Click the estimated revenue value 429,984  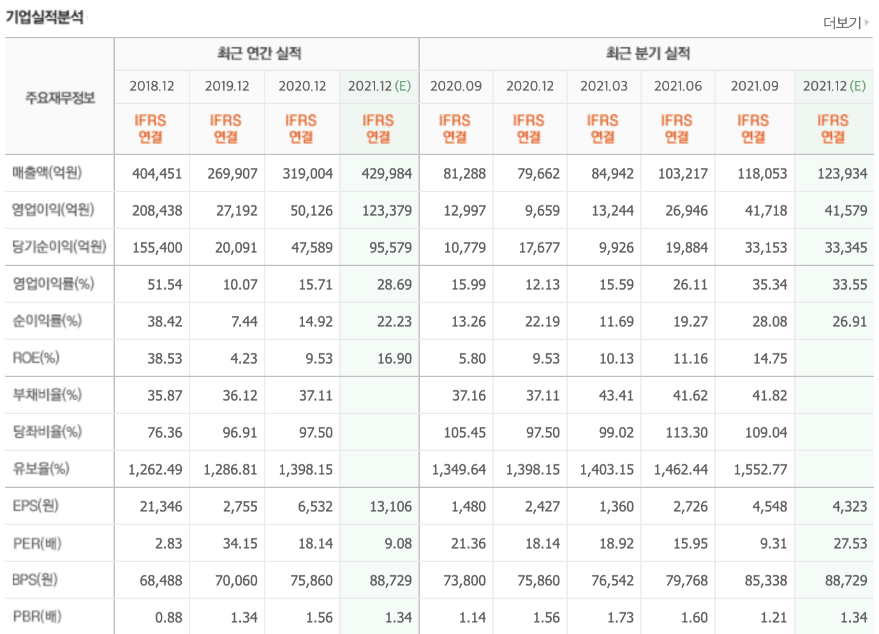pos(387,173)
